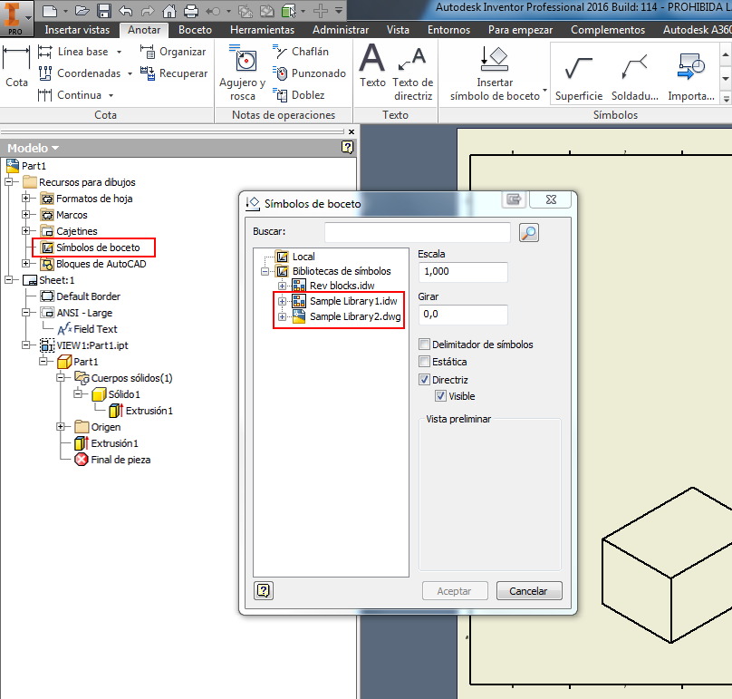Select Bloques de AutoCAD tree item
This screenshot has width=732, height=699.
101,264
